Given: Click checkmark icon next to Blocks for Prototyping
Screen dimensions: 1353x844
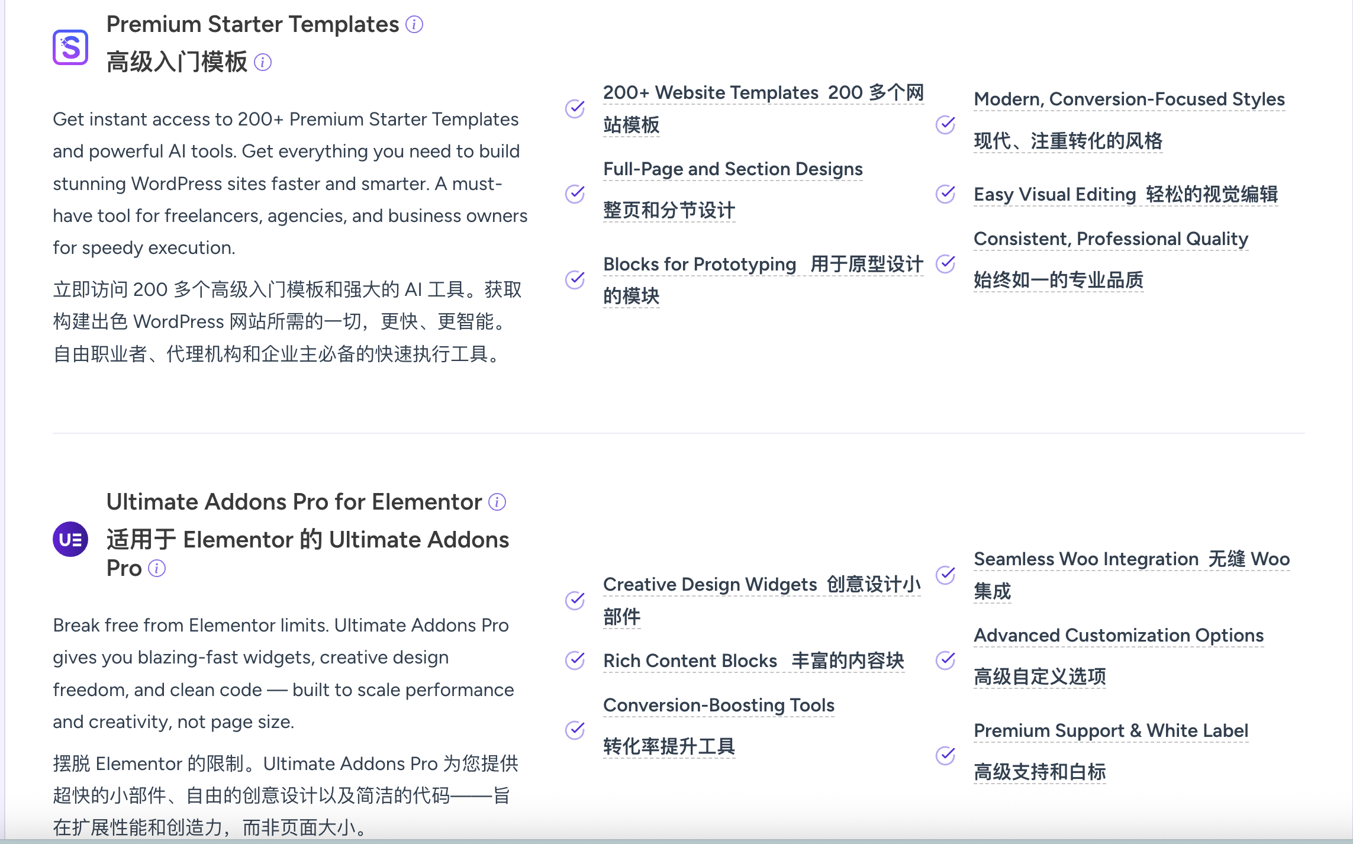Looking at the screenshot, I should pos(575,279).
